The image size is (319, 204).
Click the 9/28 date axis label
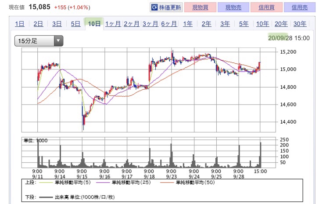[238, 176]
